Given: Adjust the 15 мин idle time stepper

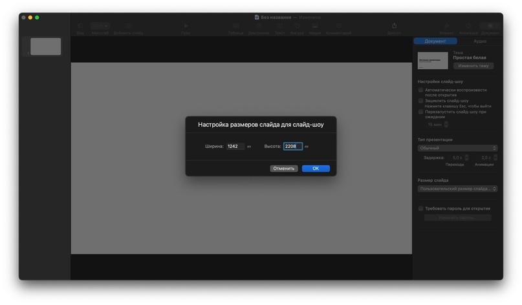Looking at the screenshot, I should [x=446, y=125].
